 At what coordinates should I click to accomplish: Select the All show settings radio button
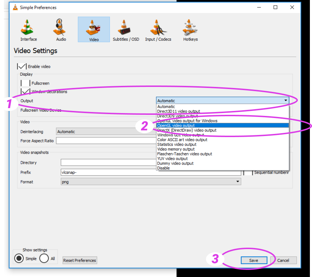(x=44, y=258)
